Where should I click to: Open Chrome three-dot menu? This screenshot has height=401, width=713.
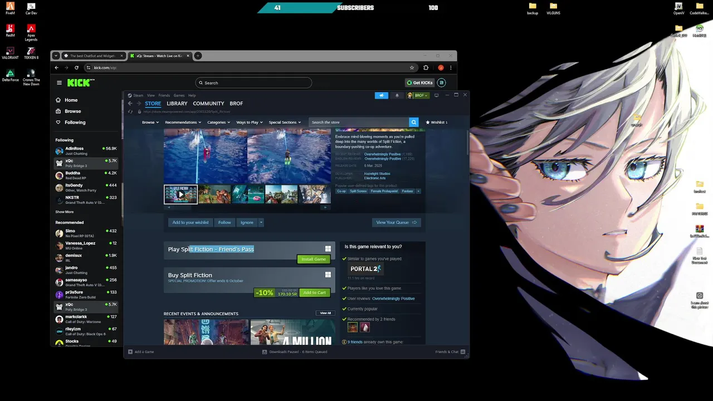(450, 67)
